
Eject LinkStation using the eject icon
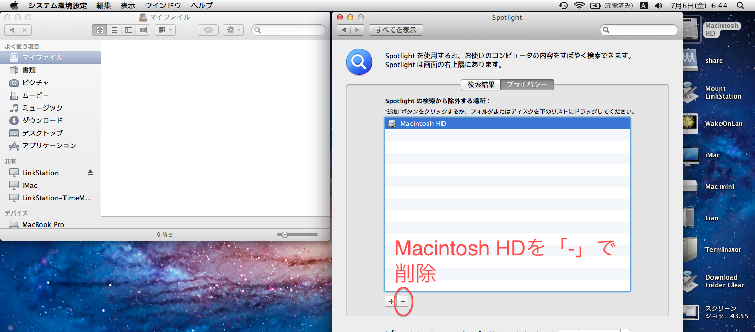(x=90, y=173)
